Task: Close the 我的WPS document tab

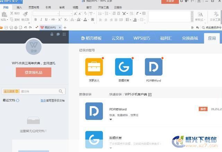Action: coord(60,28)
